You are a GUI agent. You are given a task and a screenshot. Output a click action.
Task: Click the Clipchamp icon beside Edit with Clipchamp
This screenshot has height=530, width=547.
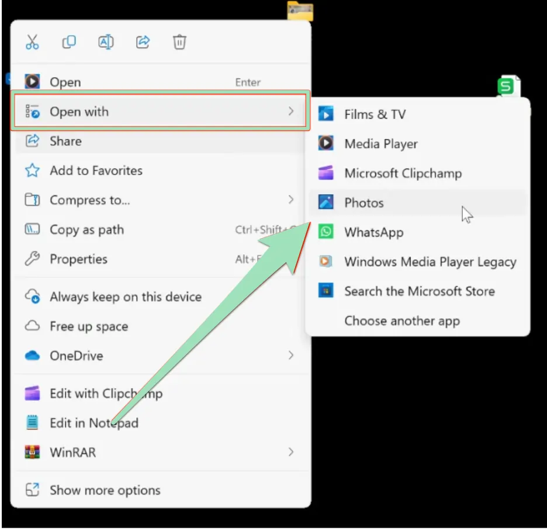pyautogui.click(x=32, y=393)
